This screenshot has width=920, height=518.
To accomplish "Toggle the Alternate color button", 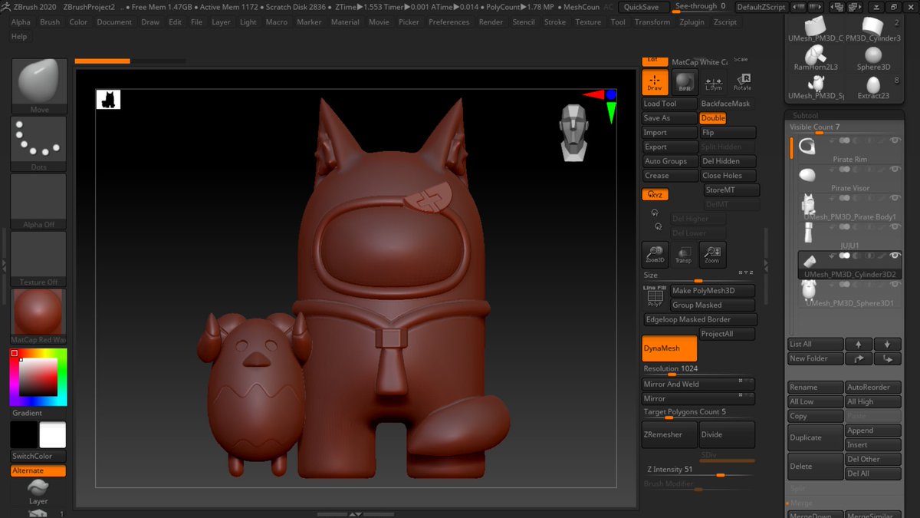I will [x=38, y=470].
